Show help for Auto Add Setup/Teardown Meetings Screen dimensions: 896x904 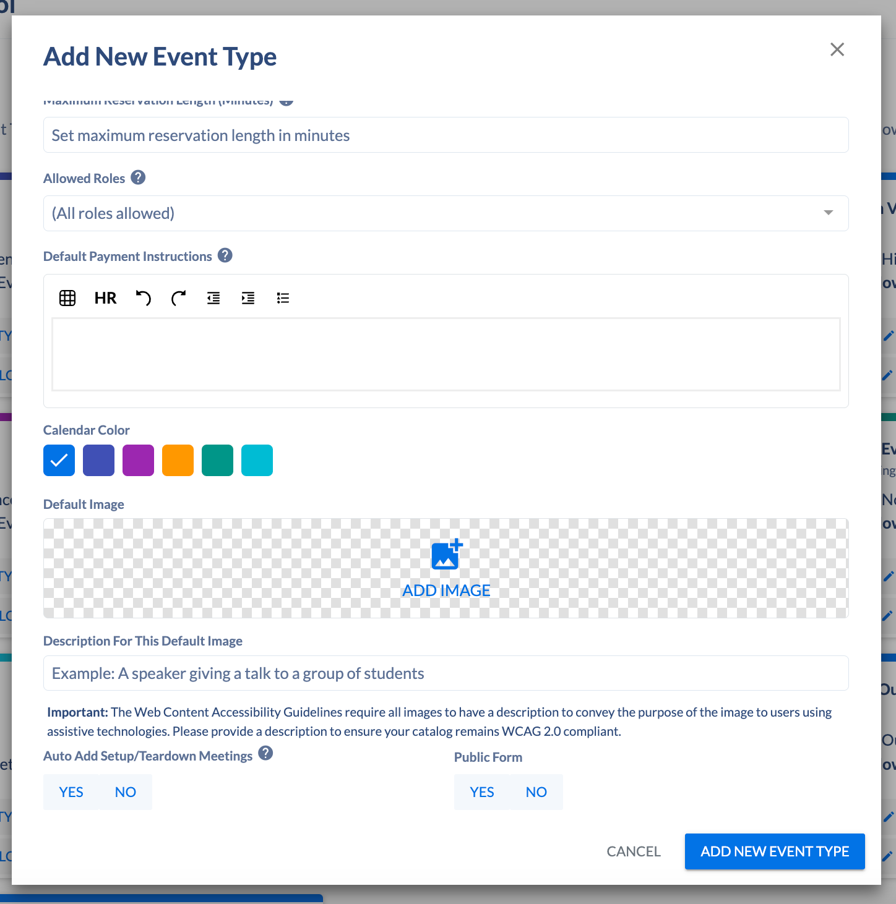pyautogui.click(x=265, y=753)
